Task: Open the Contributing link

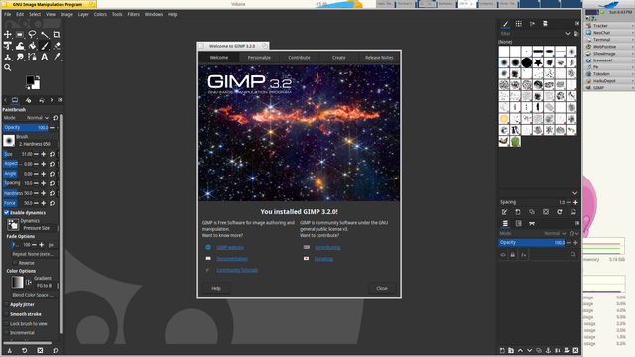Action: click(327, 247)
